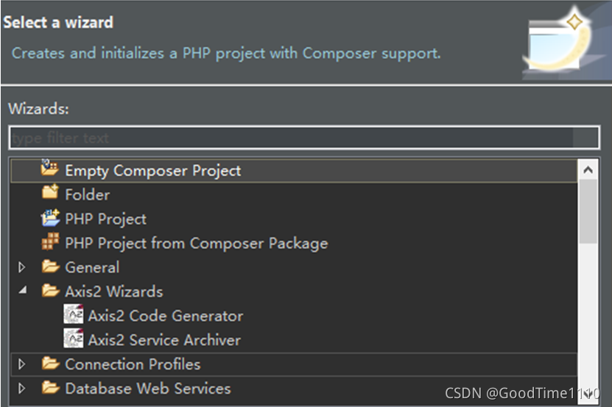Screen dimensions: 612x407
Task: Select Empty Composer Project wizard
Action: click(x=152, y=170)
